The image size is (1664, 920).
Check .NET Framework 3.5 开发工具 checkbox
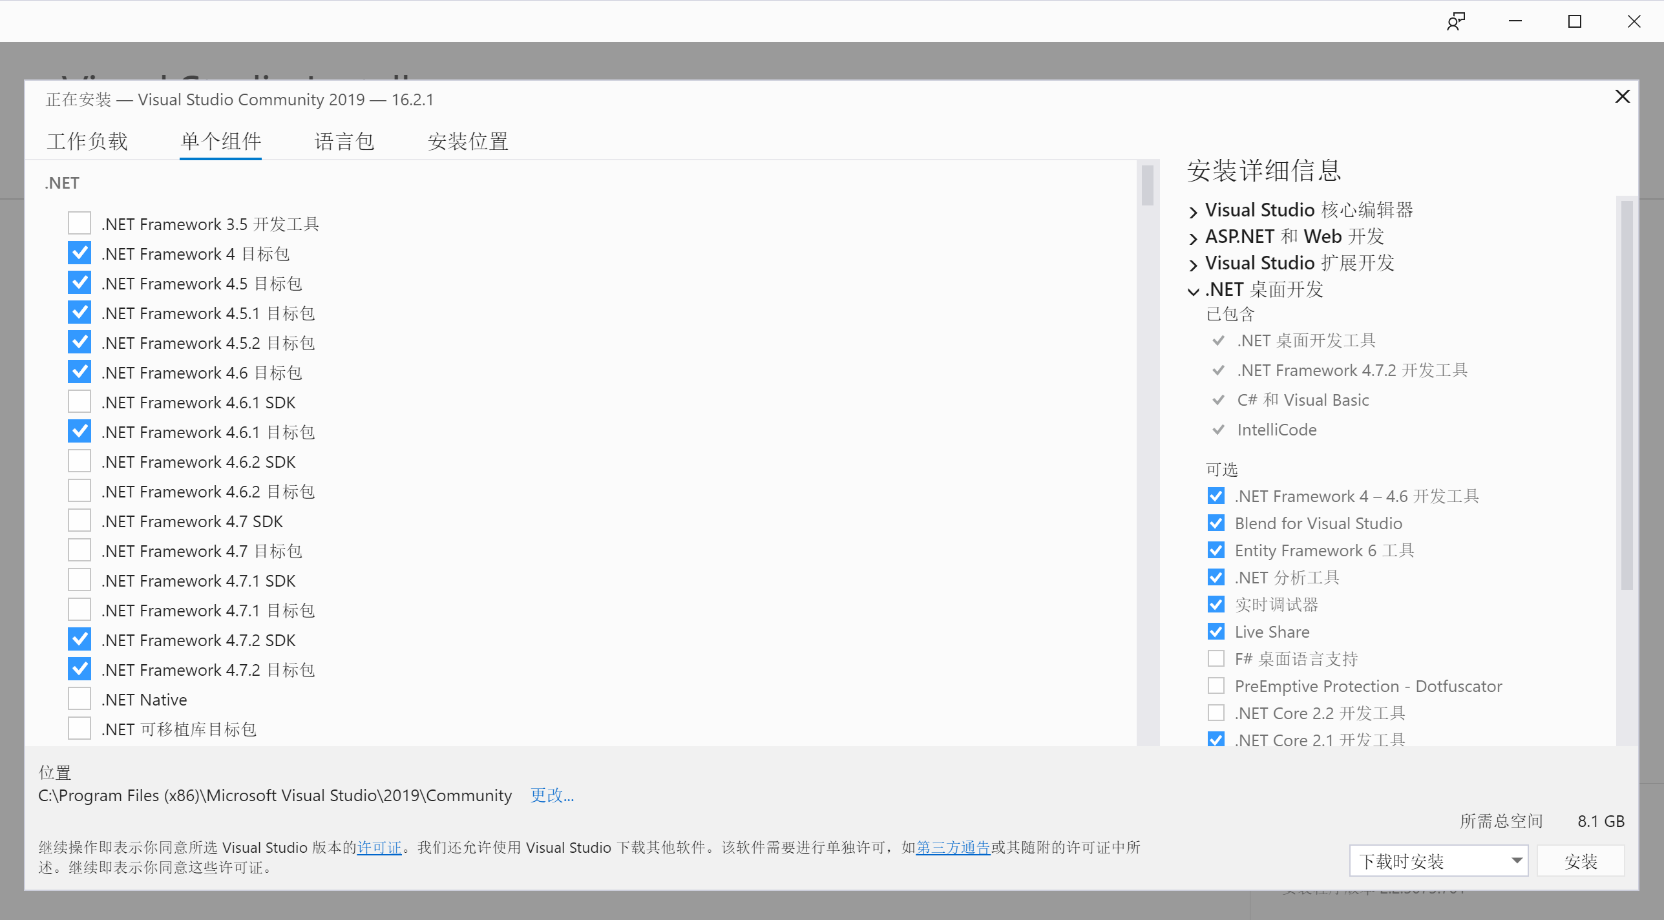pos(79,224)
